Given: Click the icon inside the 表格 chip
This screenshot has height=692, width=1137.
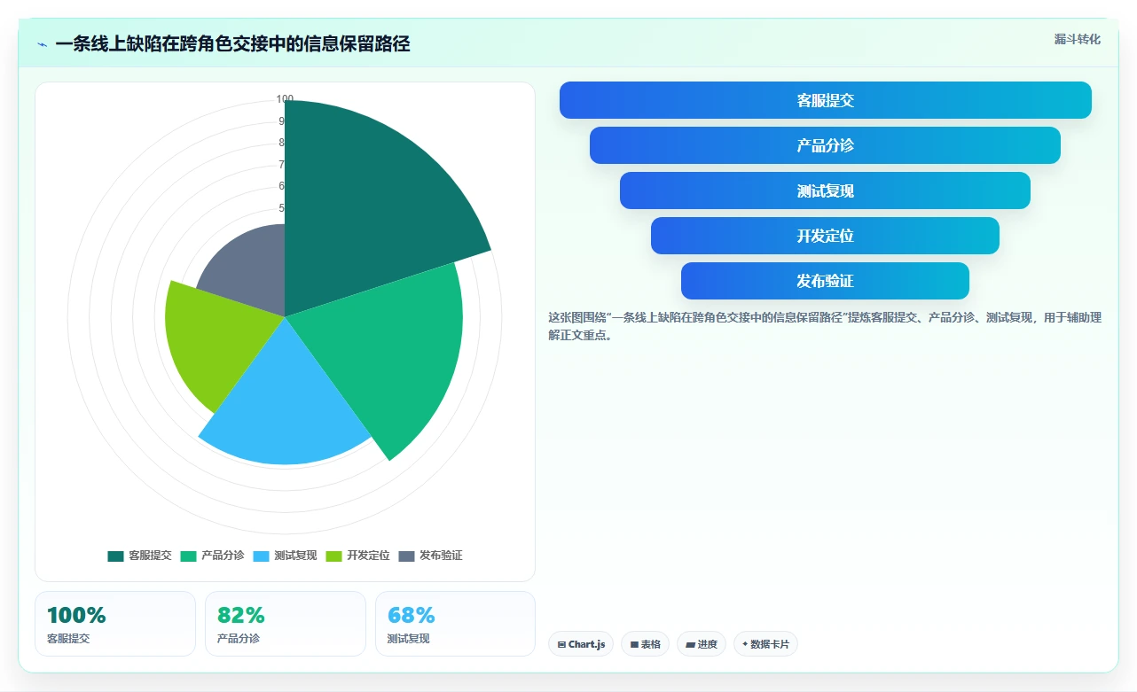Looking at the screenshot, I should (x=634, y=645).
